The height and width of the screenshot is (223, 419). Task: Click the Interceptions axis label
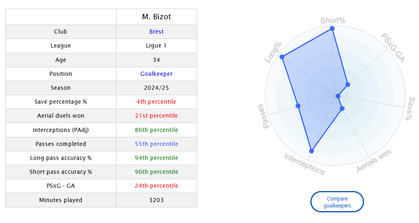coord(304,164)
